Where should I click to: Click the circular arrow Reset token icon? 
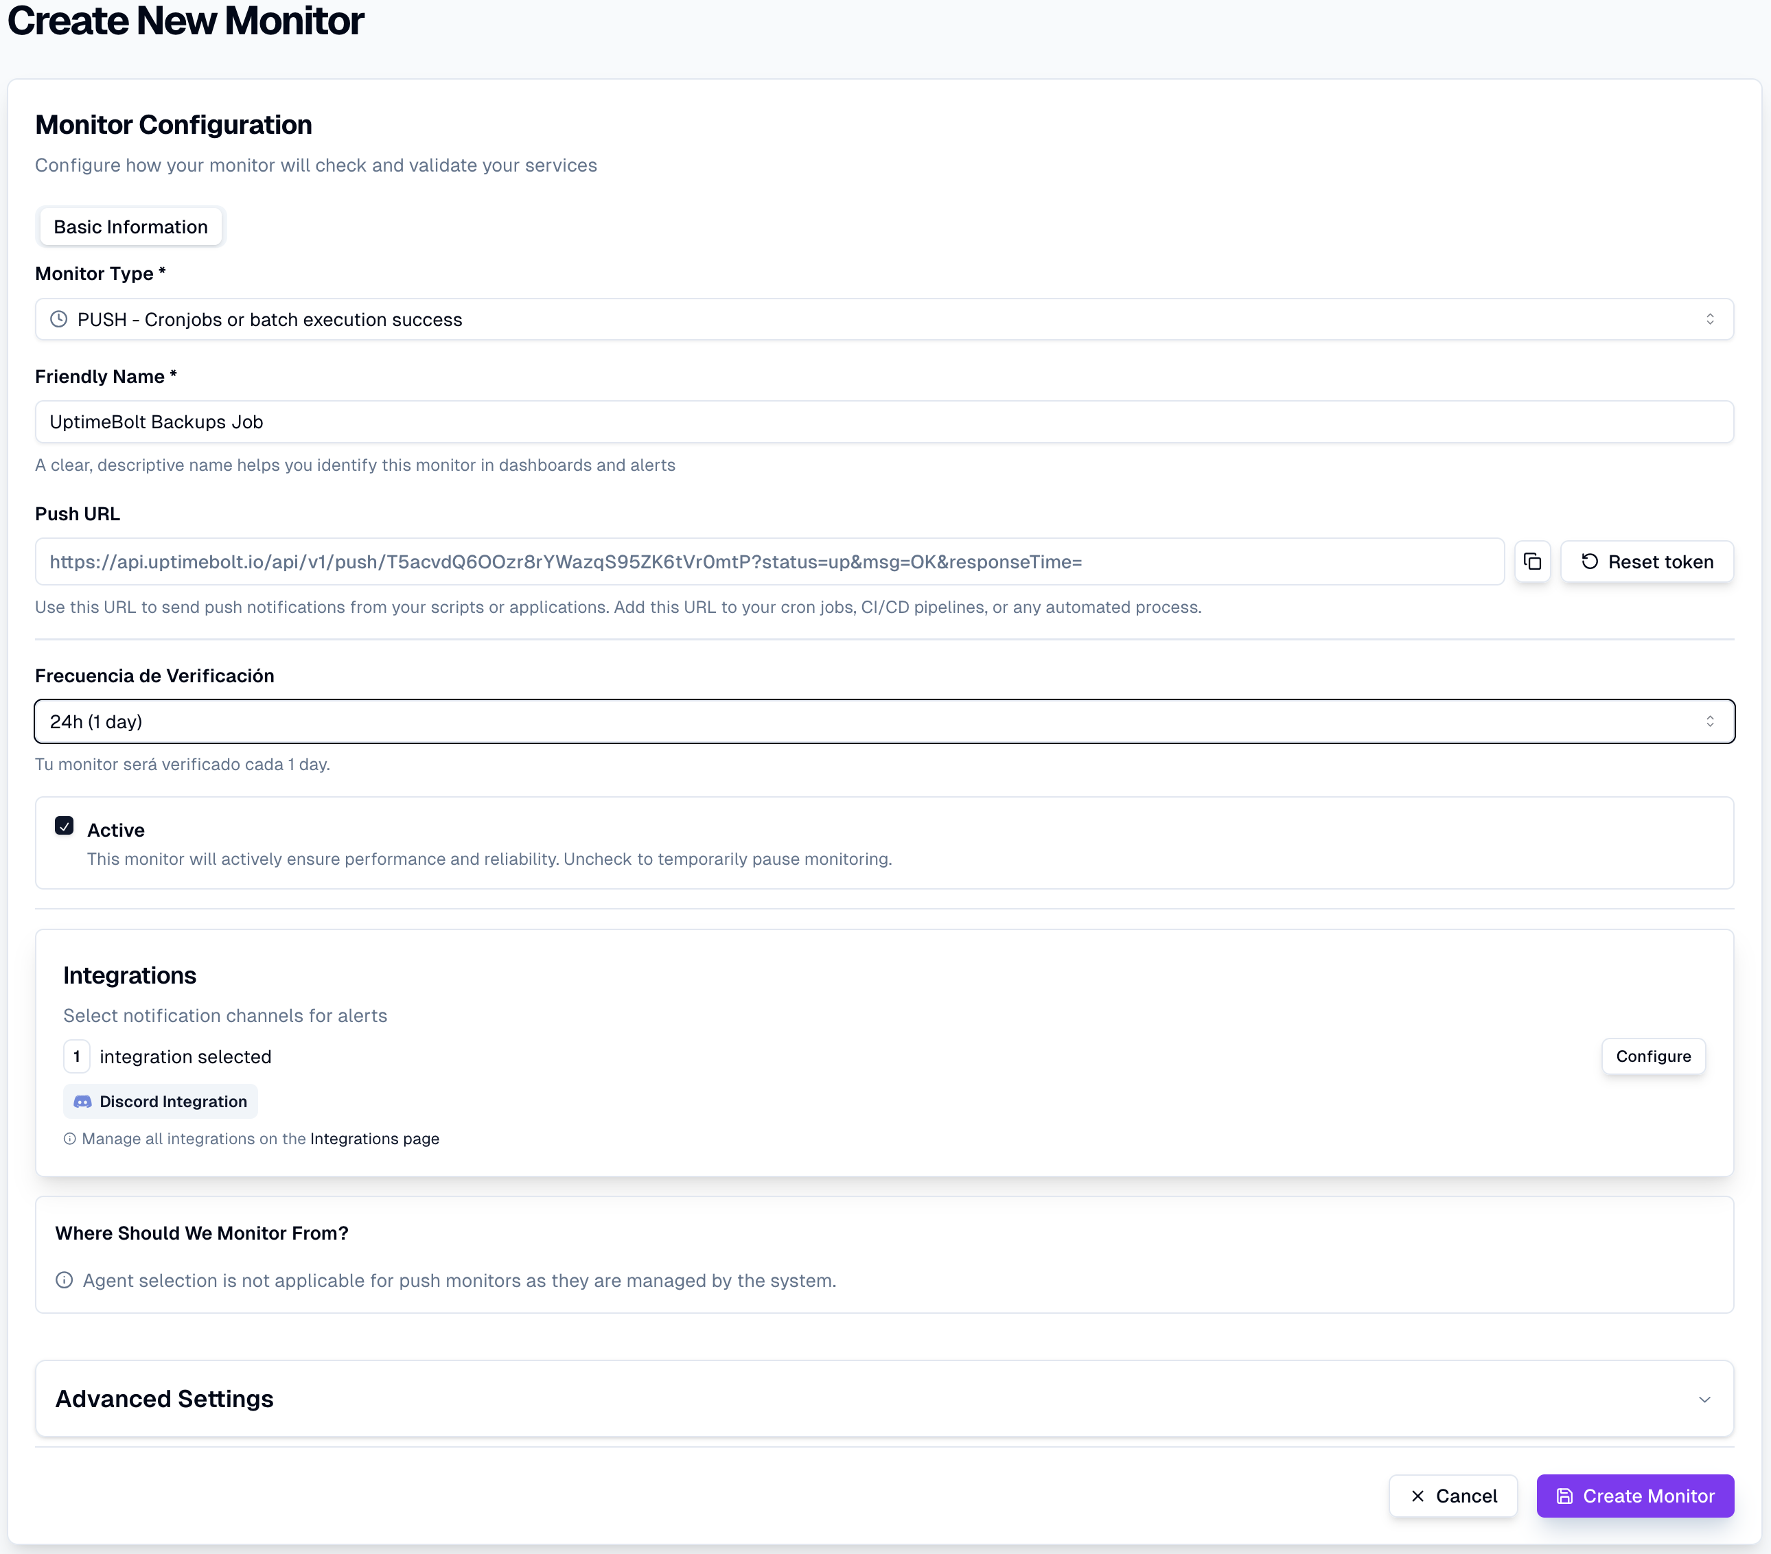pos(1589,561)
